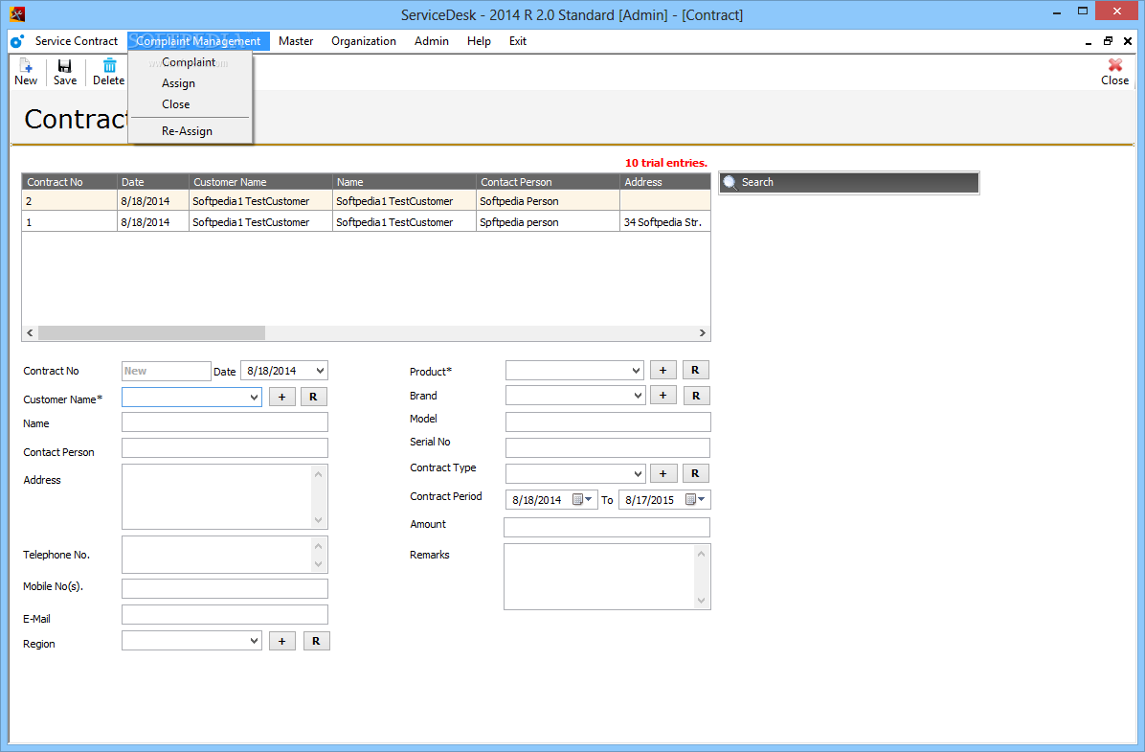The width and height of the screenshot is (1145, 752).
Task: Click the Name input field
Action: tap(224, 422)
